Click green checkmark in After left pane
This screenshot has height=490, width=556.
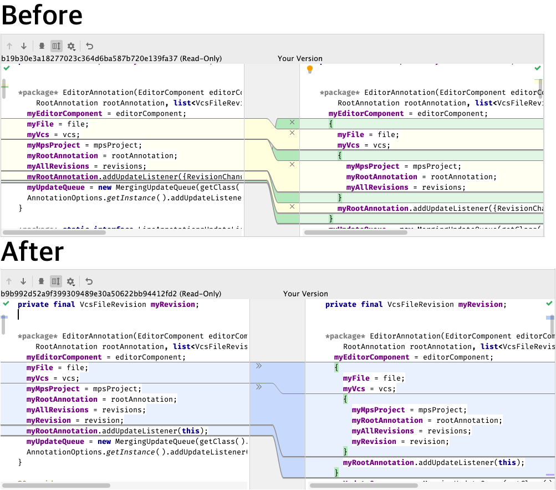(6, 304)
